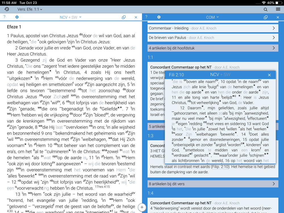
Task: Click left panel help question mark
Action: coord(4,17)
